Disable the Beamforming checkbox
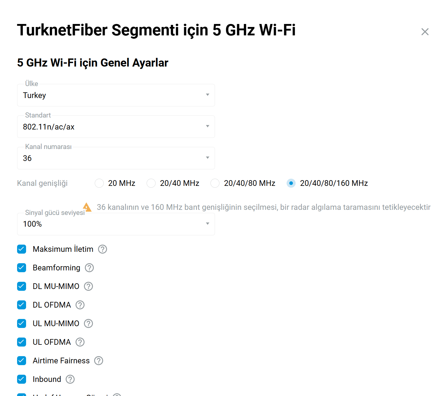The height and width of the screenshot is (396, 447). pos(22,268)
